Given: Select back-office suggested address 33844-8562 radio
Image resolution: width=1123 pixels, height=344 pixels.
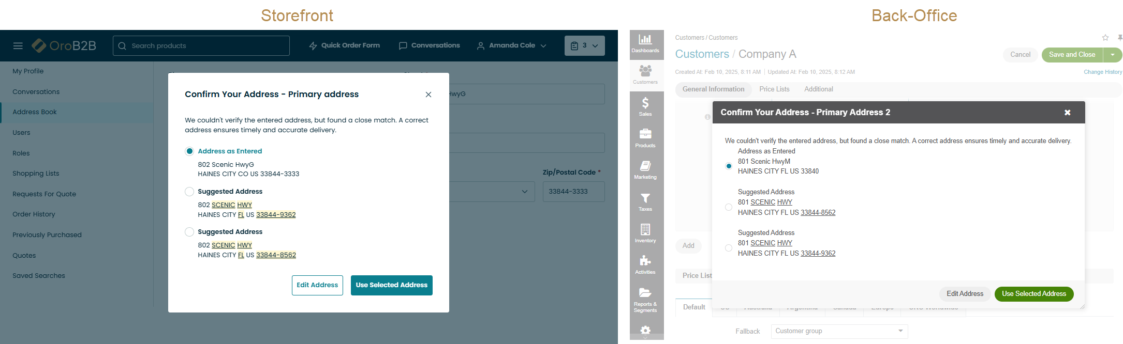Looking at the screenshot, I should (729, 207).
